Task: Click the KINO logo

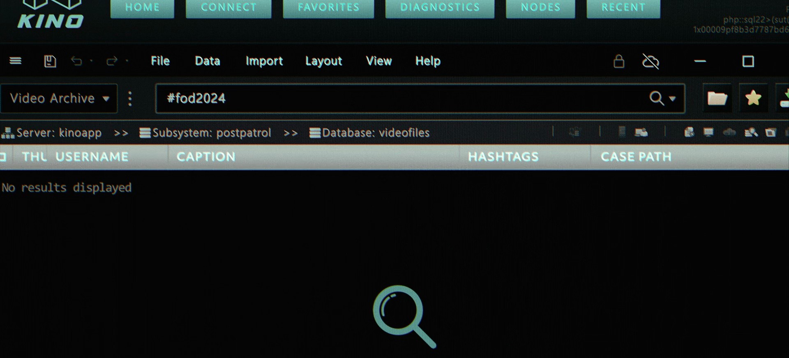Action: click(x=50, y=15)
